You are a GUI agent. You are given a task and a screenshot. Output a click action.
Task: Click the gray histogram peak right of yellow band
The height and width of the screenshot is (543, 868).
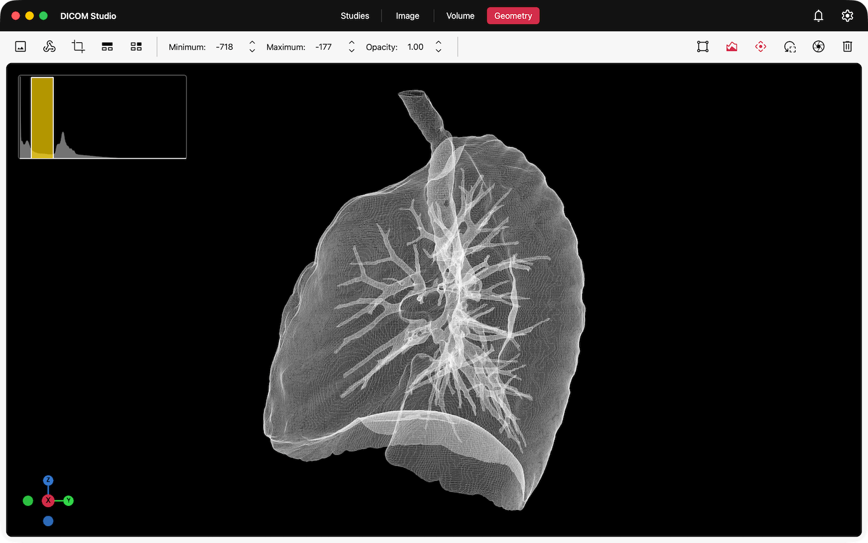[x=63, y=145]
